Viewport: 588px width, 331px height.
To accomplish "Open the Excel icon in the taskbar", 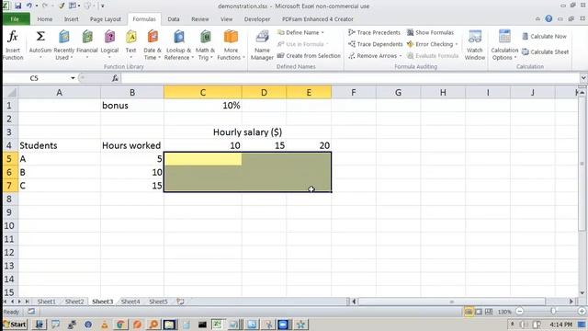I will click(218, 325).
